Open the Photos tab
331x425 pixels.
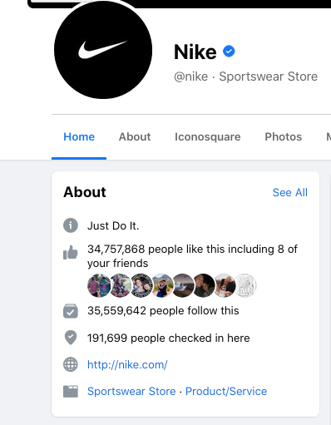coord(284,136)
